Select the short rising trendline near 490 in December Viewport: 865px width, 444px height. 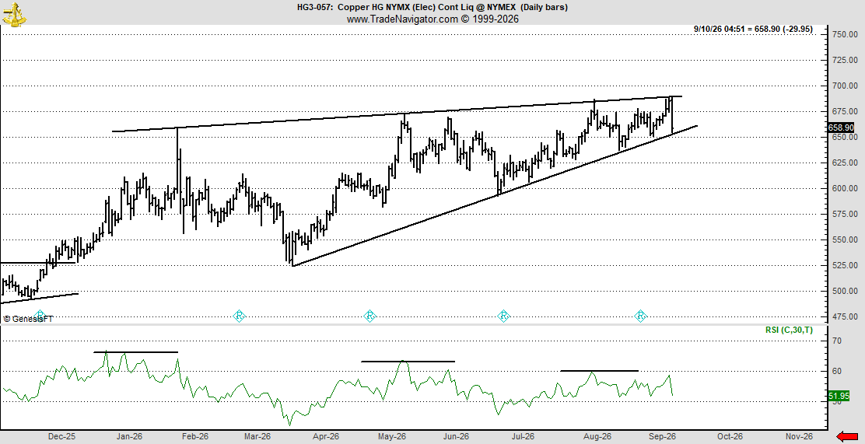39,299
